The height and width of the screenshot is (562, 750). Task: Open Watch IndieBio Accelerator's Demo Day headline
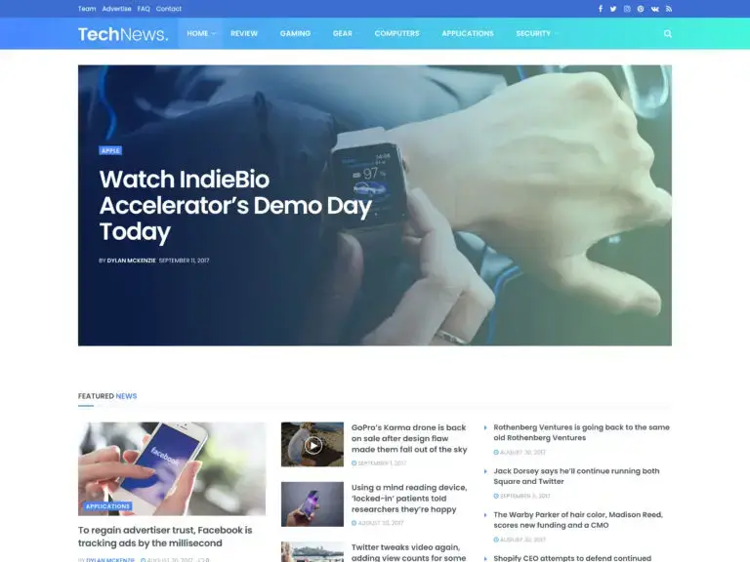[x=235, y=206]
